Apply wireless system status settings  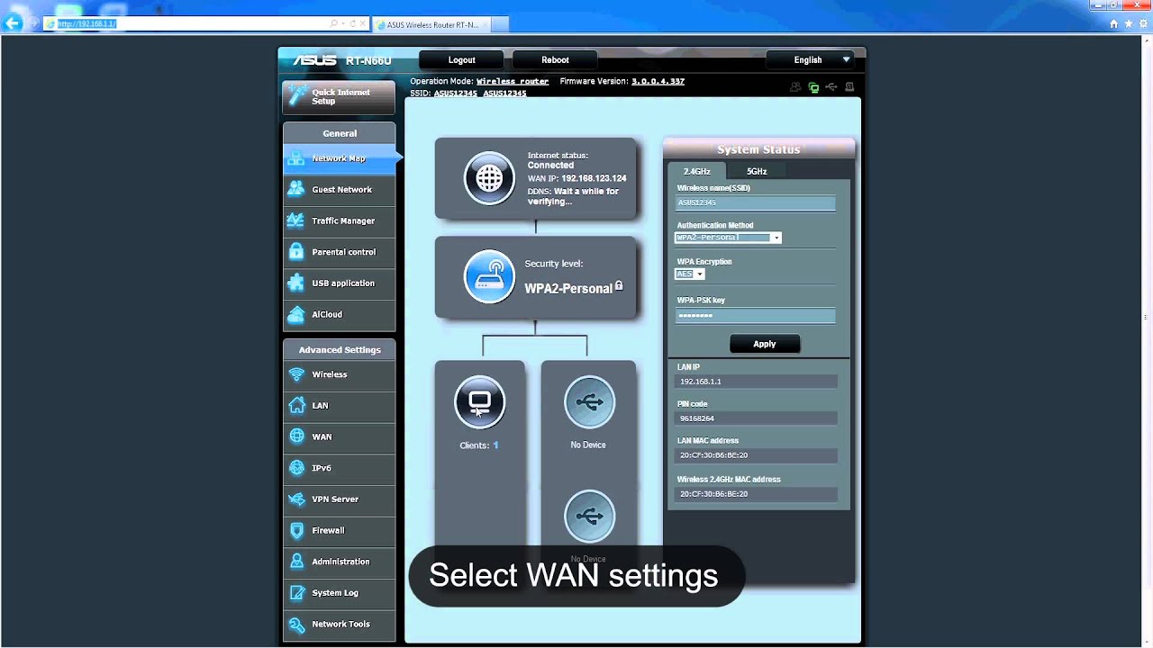point(764,344)
